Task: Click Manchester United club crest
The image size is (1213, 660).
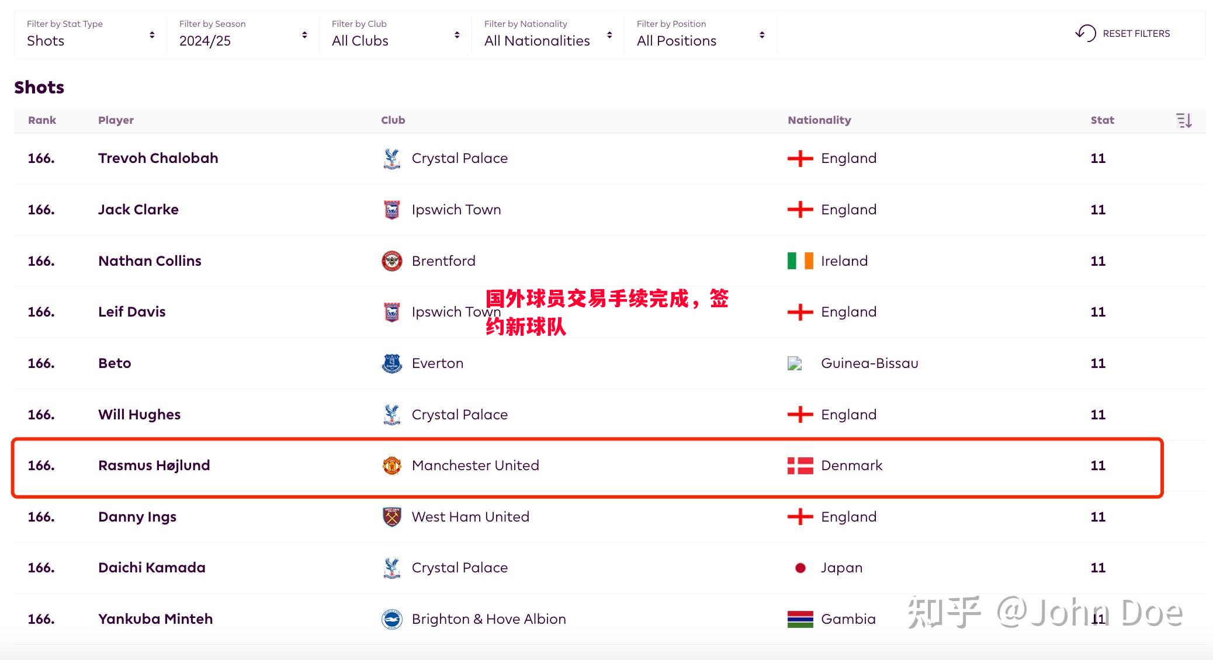Action: pyautogui.click(x=391, y=466)
